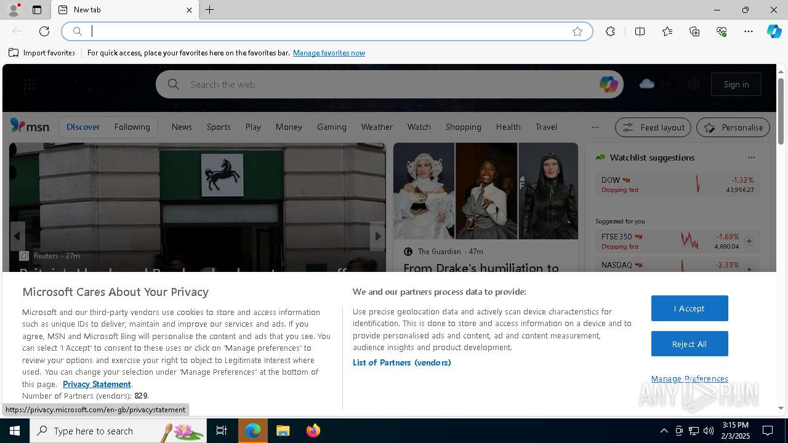The image size is (788, 443).
Task: Open the Shopping section
Action: (463, 127)
